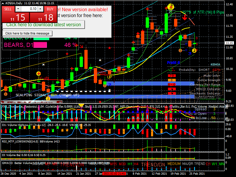Image resolution: width=236 pixels, height=177 pixels.
Task: Click the green 'MN' timeframe label
Action: click(222, 164)
